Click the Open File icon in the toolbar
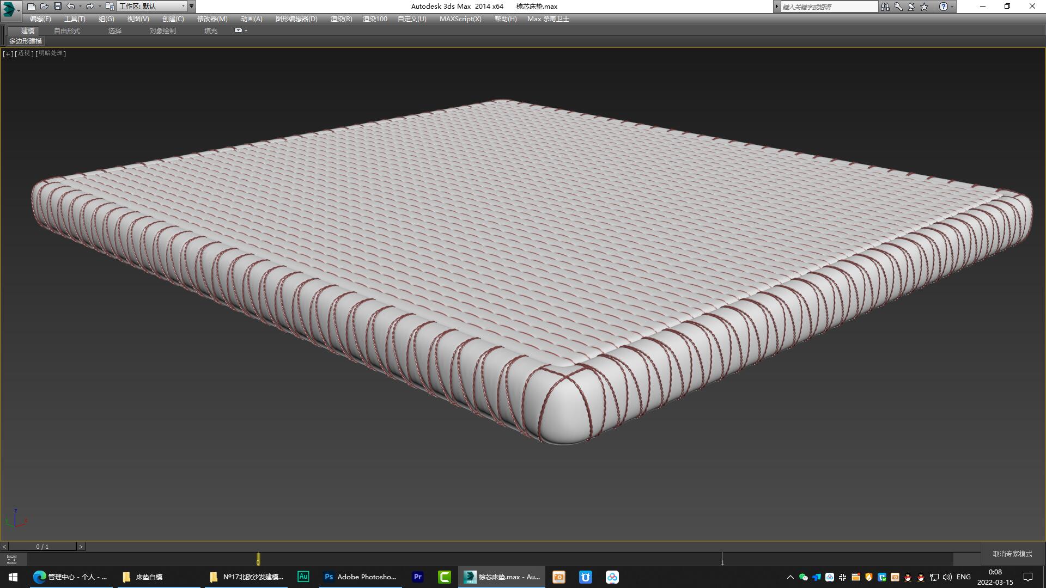This screenshot has height=588, width=1046. click(x=45, y=7)
